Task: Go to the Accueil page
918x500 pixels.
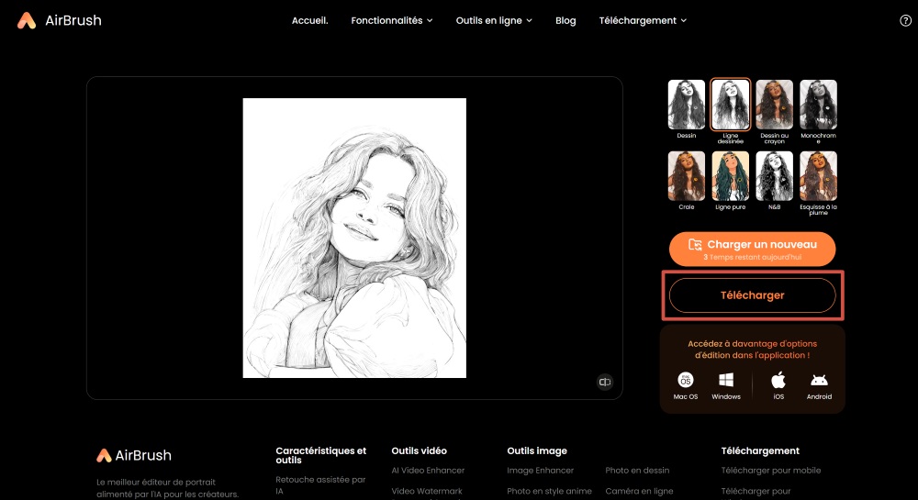Action: (309, 20)
